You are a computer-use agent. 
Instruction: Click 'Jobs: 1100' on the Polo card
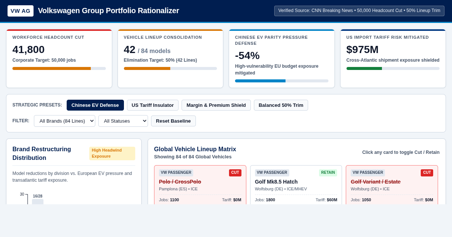[x=169, y=200]
